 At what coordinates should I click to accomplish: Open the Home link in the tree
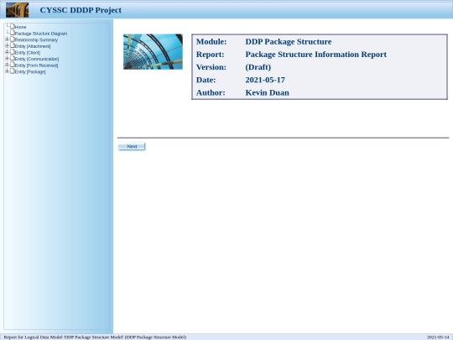pos(20,27)
